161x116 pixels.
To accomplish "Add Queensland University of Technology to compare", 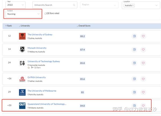I will coord(134,106).
